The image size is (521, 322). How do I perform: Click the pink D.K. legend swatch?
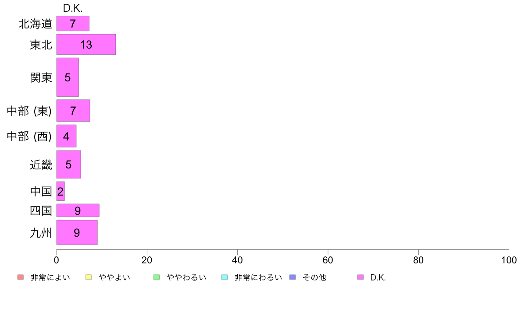[x=360, y=277]
